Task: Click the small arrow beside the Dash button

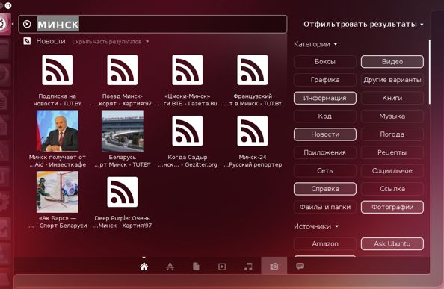Action: click(x=13, y=24)
